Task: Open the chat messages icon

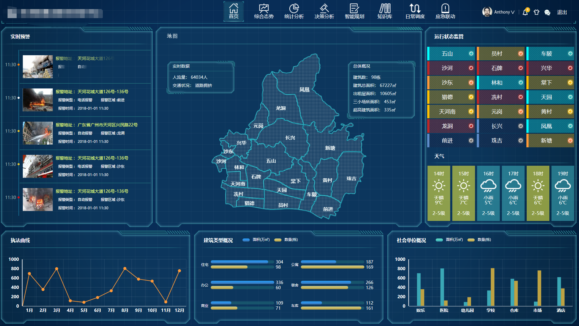Action: pos(547,12)
